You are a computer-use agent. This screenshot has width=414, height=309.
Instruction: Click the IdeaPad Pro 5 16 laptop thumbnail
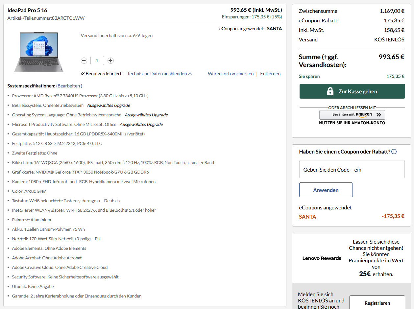39,52
